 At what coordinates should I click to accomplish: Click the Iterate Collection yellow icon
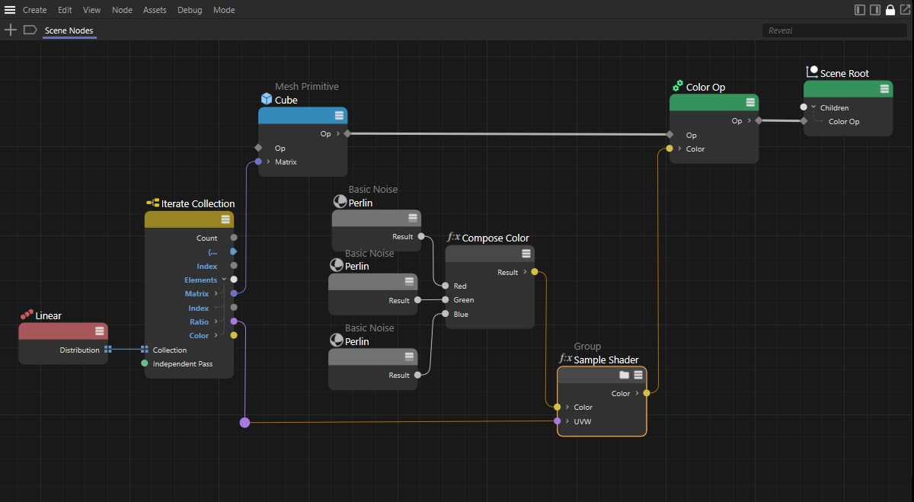pyautogui.click(x=152, y=203)
